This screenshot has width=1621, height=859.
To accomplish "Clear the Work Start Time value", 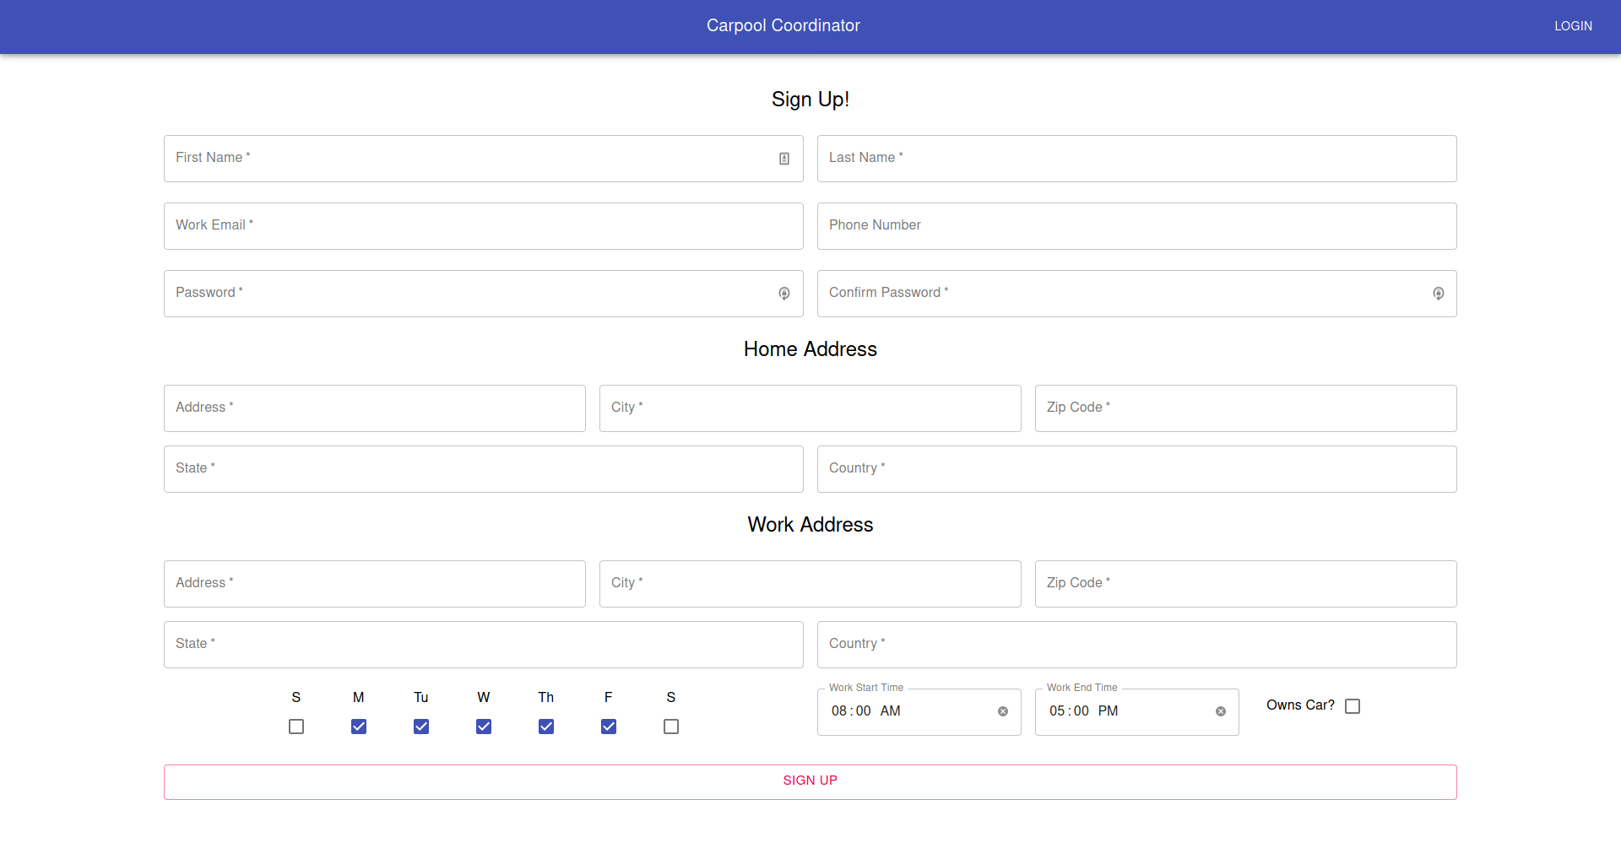I will point(1003,711).
